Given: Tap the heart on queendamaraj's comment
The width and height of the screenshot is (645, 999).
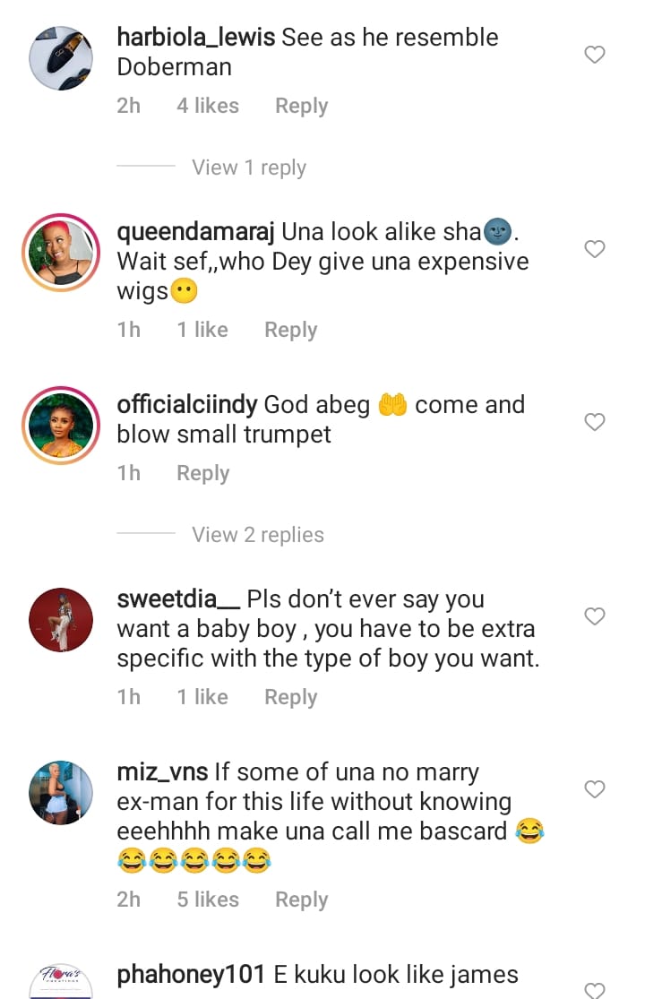Looking at the screenshot, I should click(x=595, y=249).
